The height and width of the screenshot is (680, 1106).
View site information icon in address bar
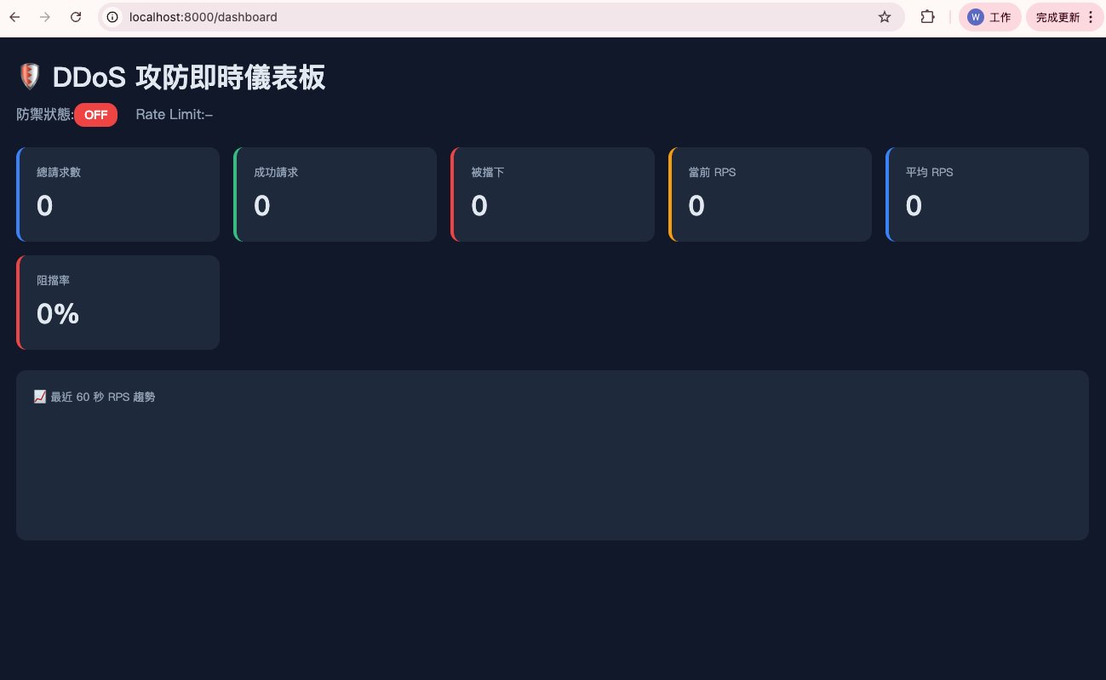112,17
